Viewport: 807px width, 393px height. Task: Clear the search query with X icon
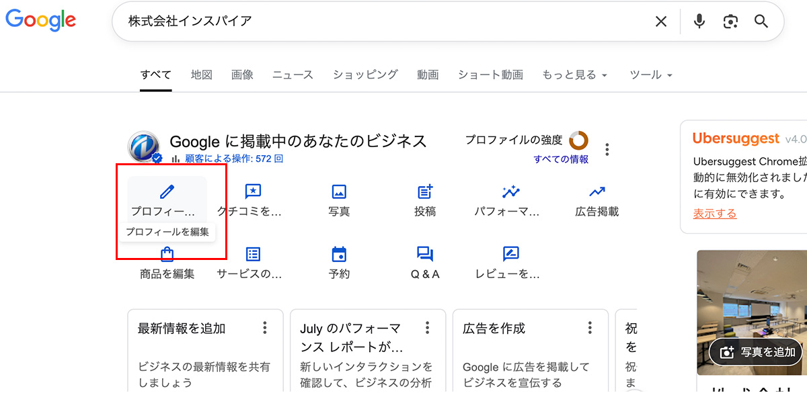tap(661, 21)
